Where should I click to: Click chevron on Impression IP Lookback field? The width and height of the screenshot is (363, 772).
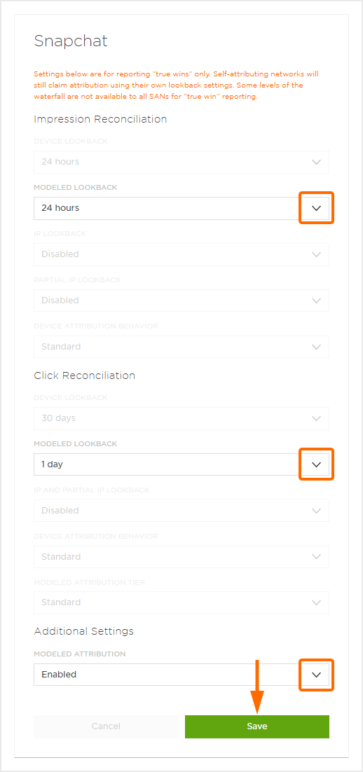click(316, 254)
